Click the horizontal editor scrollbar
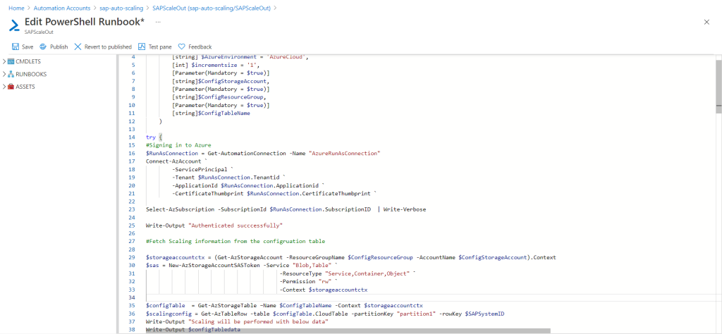Viewport: 722px width, 334px height. (348, 330)
